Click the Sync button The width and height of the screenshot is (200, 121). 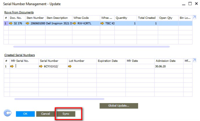point(66,114)
